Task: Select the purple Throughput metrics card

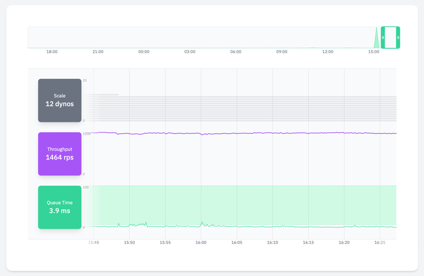Action: [x=60, y=154]
